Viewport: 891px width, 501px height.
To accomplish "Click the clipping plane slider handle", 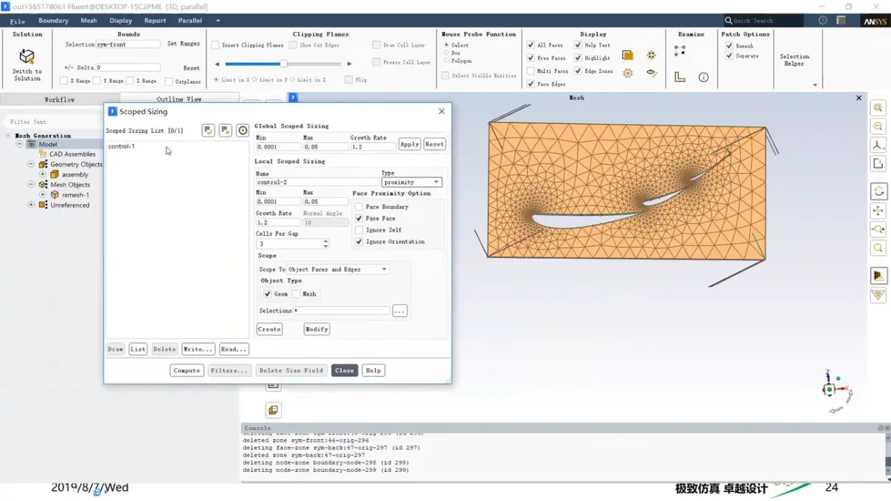I will point(283,63).
